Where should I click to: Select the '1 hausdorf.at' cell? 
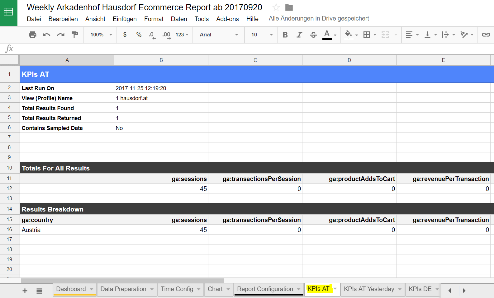(161, 98)
